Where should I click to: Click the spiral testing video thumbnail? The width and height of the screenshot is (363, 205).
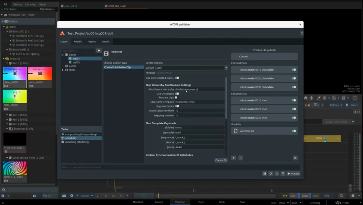(15, 168)
